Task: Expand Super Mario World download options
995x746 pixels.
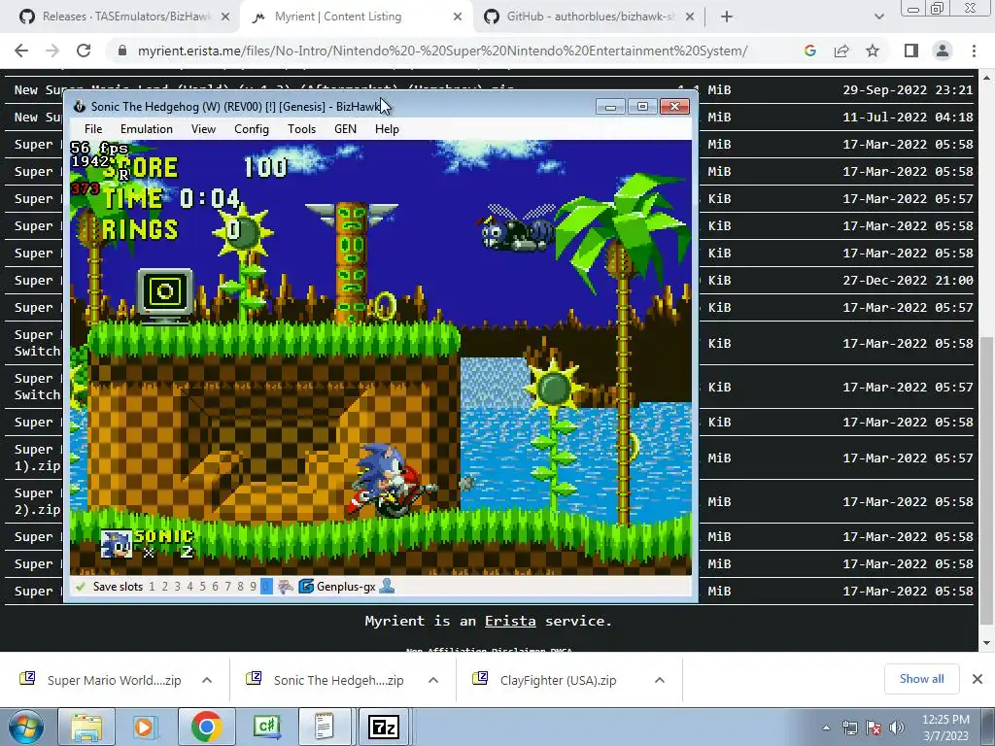Action: click(x=207, y=680)
